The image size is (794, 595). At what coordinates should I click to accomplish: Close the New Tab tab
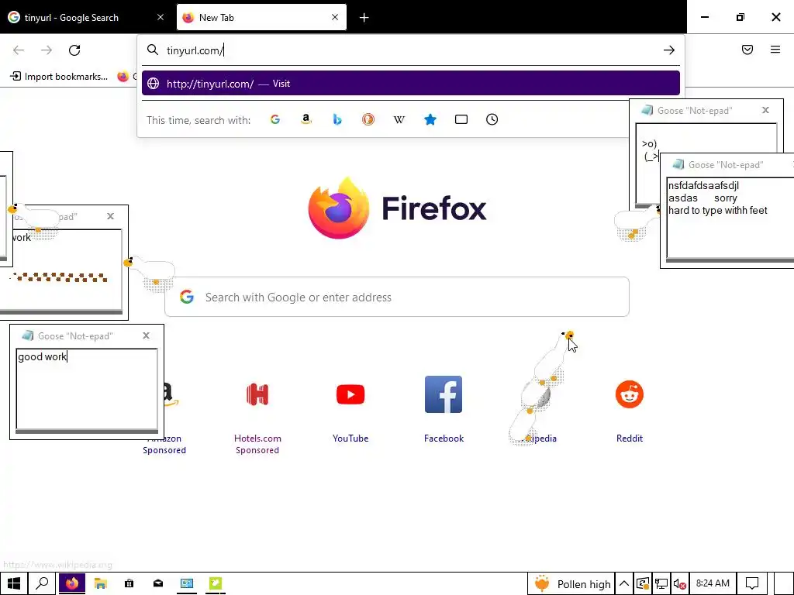pos(335,17)
